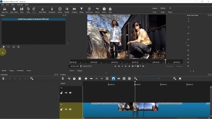Viewport: 212px width, 119px height.
Task: Toggle the Timeline panel toolbar icon
Action: (74, 10)
